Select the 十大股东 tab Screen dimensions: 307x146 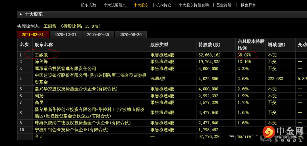[141, 5]
